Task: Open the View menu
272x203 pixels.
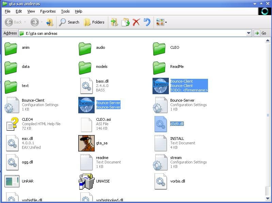Action: tap(31, 11)
